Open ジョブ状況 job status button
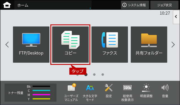Screen dimensions: 180x105 [164, 5]
